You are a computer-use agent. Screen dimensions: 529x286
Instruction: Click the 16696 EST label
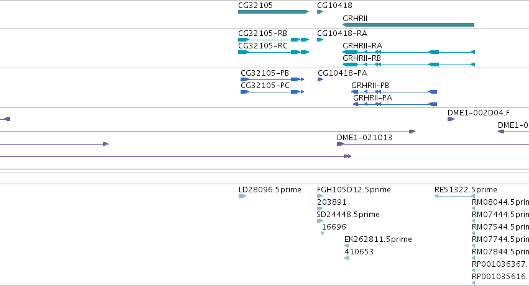click(334, 227)
